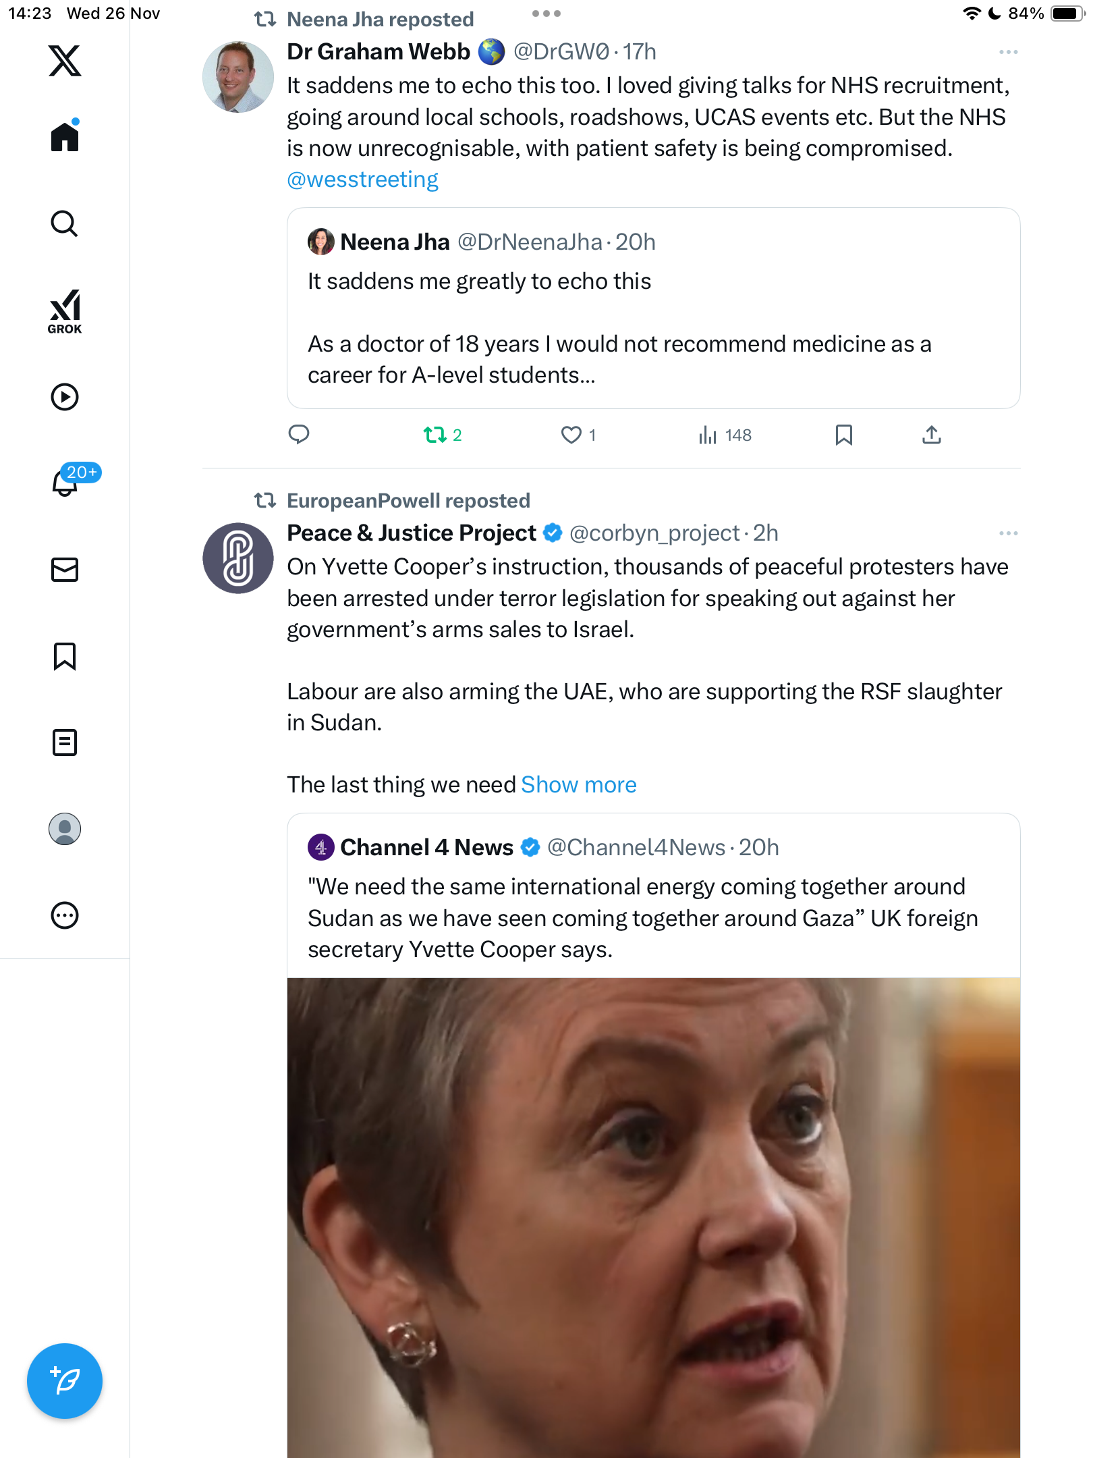The width and height of the screenshot is (1093, 1458).
Task: Go to Home feed icon
Action: tap(65, 137)
